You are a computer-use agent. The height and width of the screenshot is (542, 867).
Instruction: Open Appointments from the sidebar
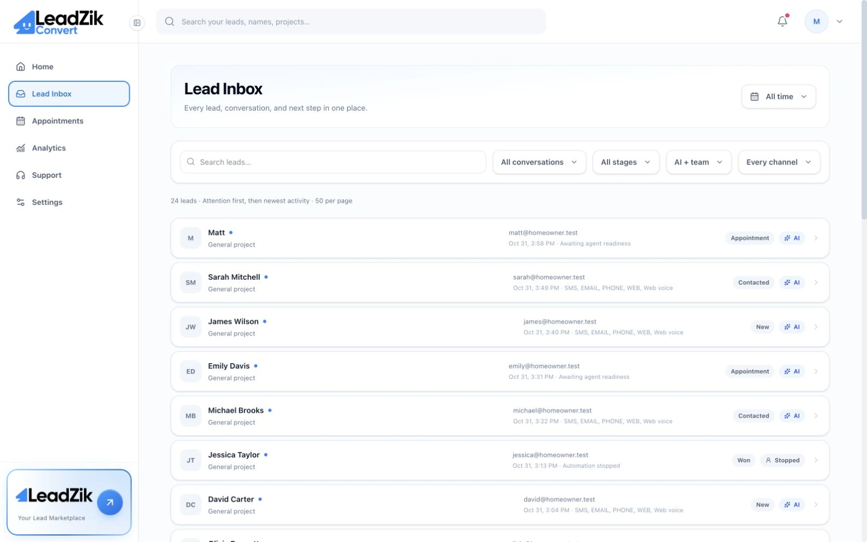[x=69, y=121]
